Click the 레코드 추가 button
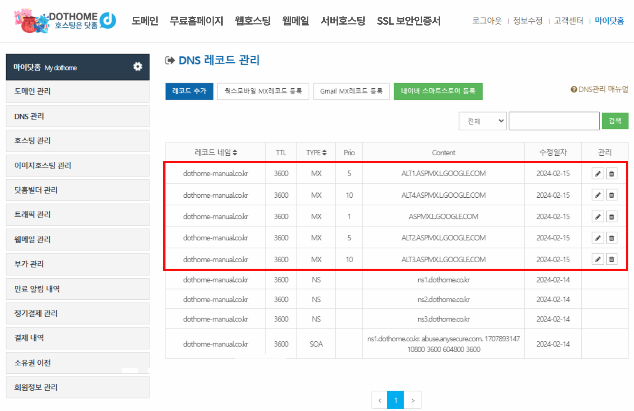Viewport: 634px width, 411px height. click(x=189, y=91)
